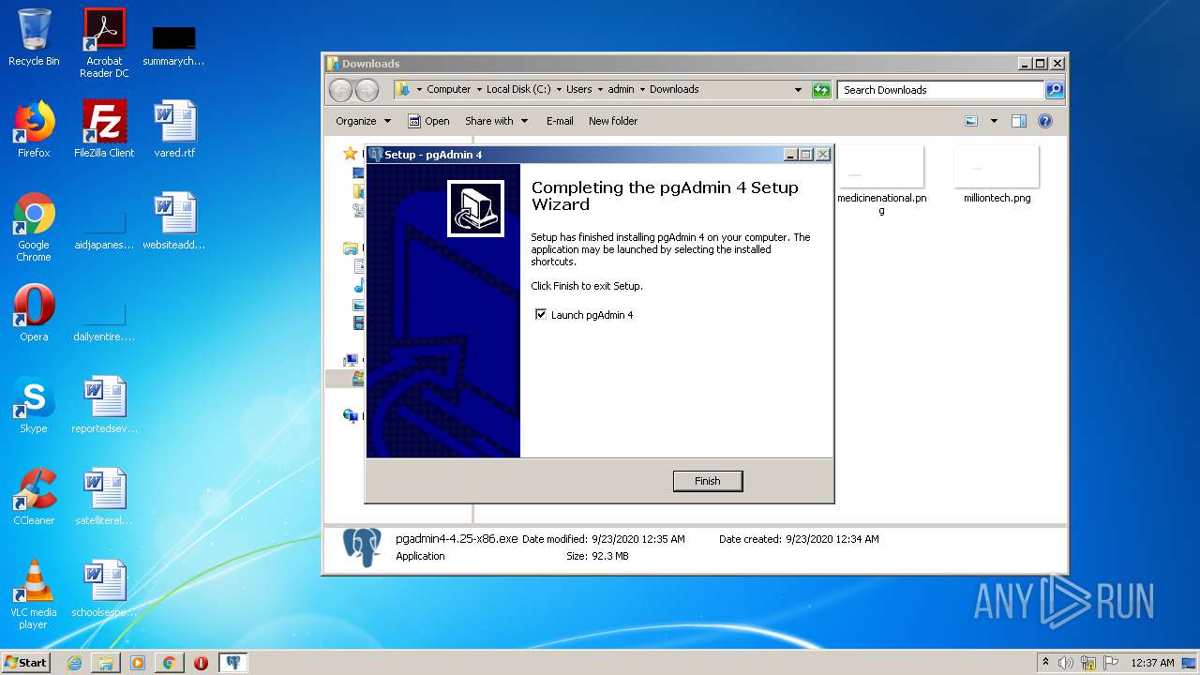Open Opera desktop shortcut
1200x675 pixels.
[x=34, y=313]
